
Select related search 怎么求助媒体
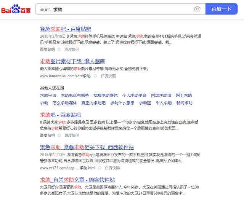click(65, 103)
